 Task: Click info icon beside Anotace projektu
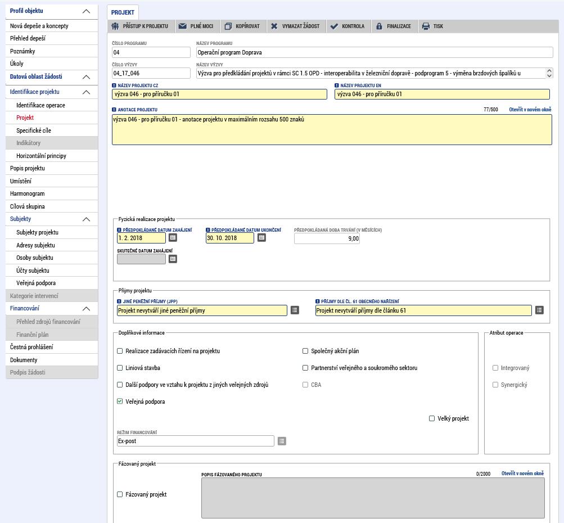(114, 110)
